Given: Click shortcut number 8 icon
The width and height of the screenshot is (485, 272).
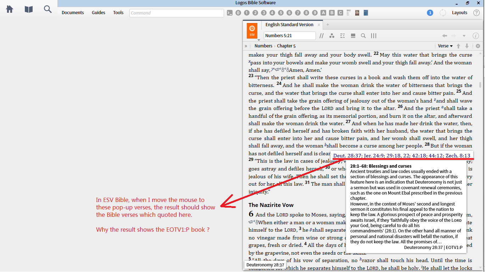Looking at the screenshot, I should tap(306, 13).
